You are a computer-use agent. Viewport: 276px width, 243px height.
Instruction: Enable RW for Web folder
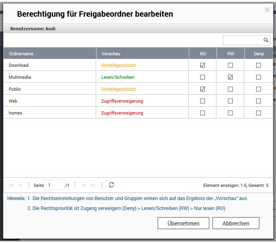(x=230, y=101)
